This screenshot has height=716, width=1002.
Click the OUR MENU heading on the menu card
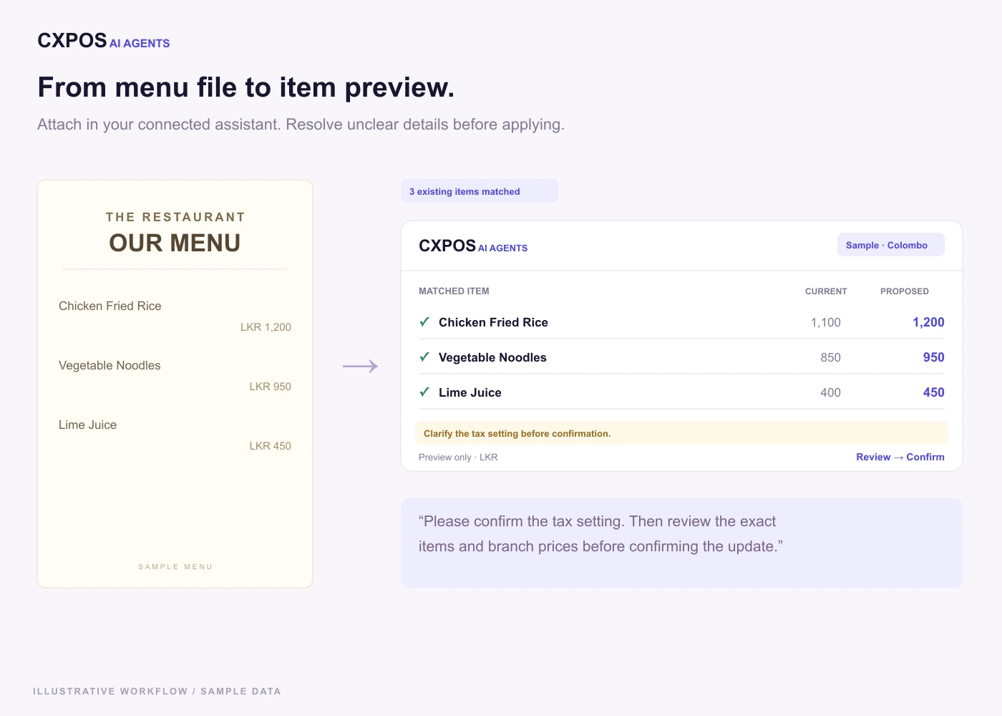point(175,243)
